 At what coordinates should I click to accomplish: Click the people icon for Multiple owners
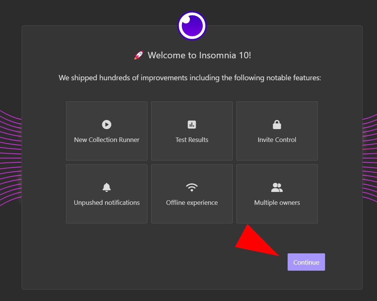point(277,187)
